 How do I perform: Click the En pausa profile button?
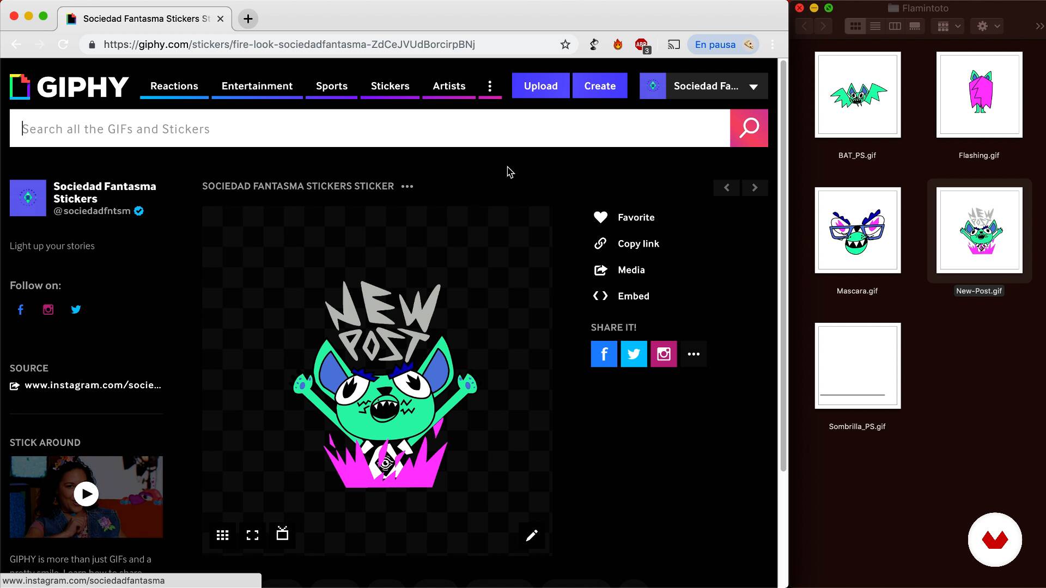(x=723, y=45)
